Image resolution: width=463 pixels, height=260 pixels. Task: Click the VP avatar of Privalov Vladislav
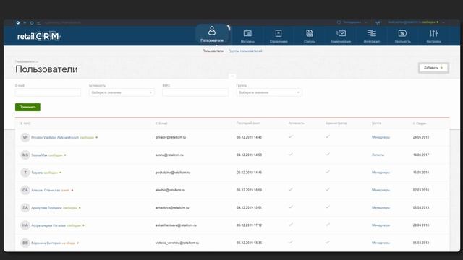pyautogui.click(x=25, y=137)
